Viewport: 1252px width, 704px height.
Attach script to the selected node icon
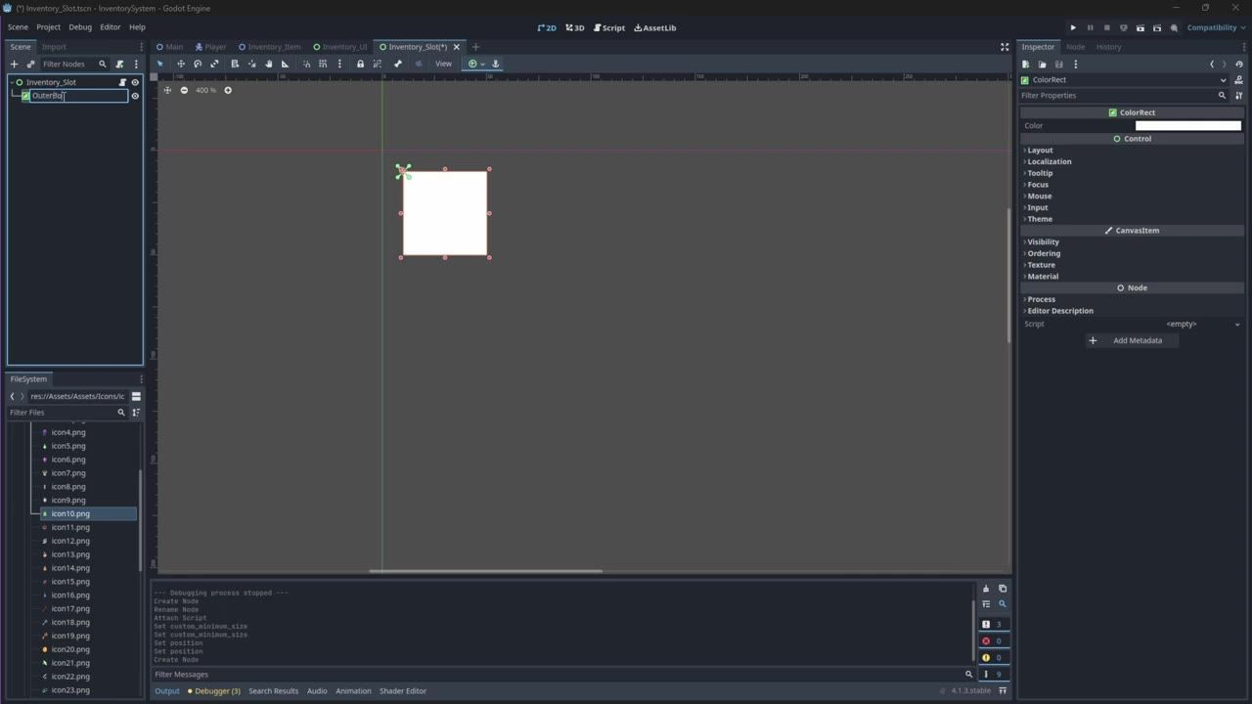pyautogui.click(x=119, y=64)
